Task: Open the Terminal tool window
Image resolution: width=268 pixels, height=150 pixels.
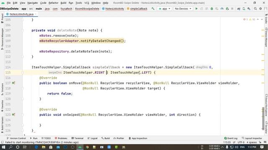Action: point(77,138)
